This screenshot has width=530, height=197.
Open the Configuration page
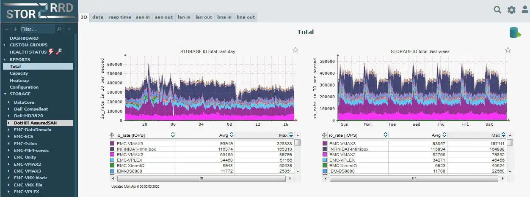coord(24,87)
